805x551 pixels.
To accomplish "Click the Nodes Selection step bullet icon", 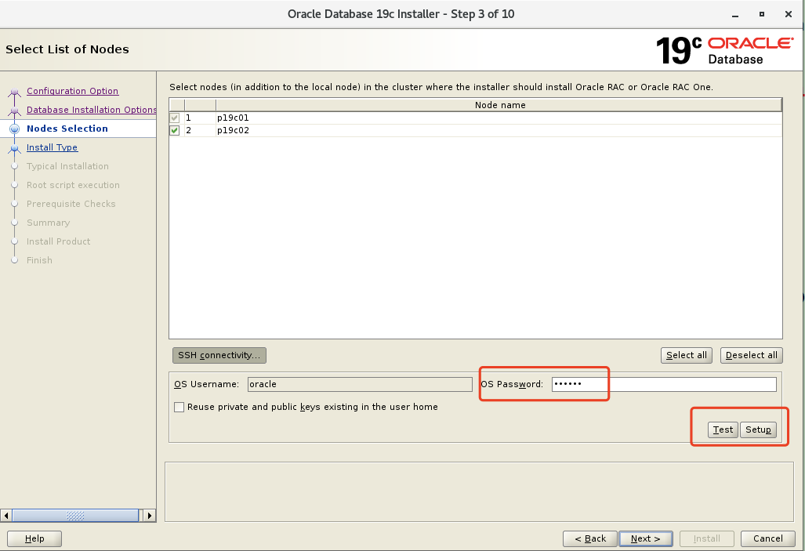I will coord(14,129).
